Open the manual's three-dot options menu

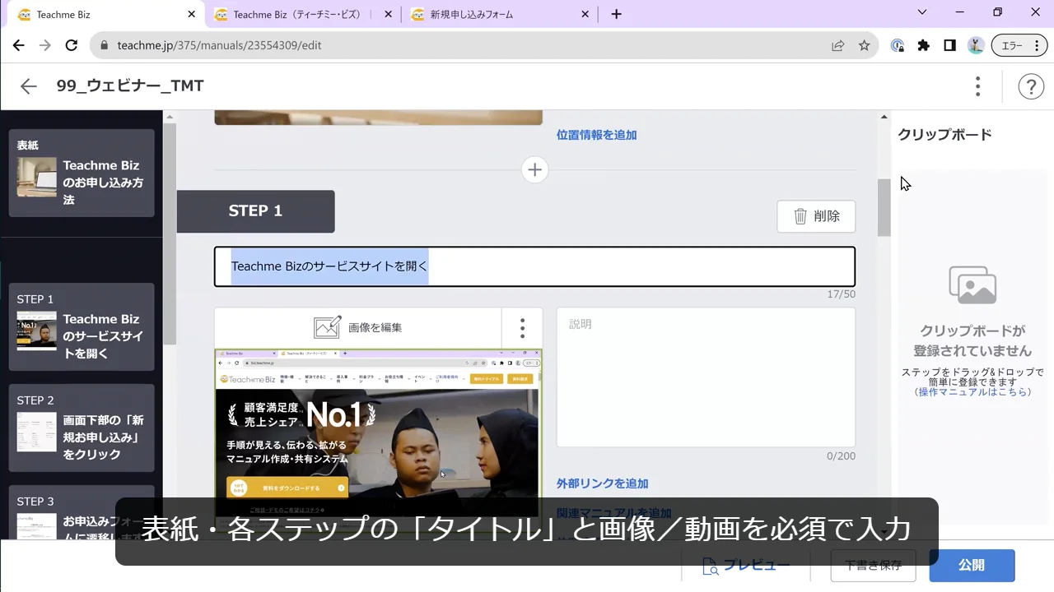pyautogui.click(x=977, y=86)
